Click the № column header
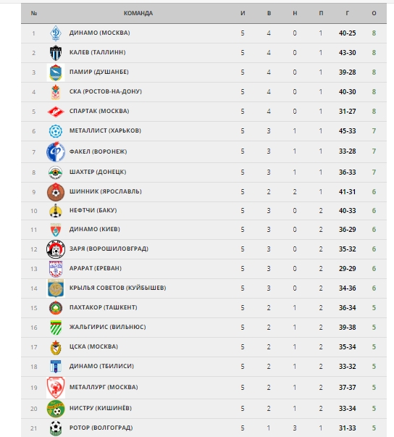The image size is (394, 437). pyautogui.click(x=34, y=13)
